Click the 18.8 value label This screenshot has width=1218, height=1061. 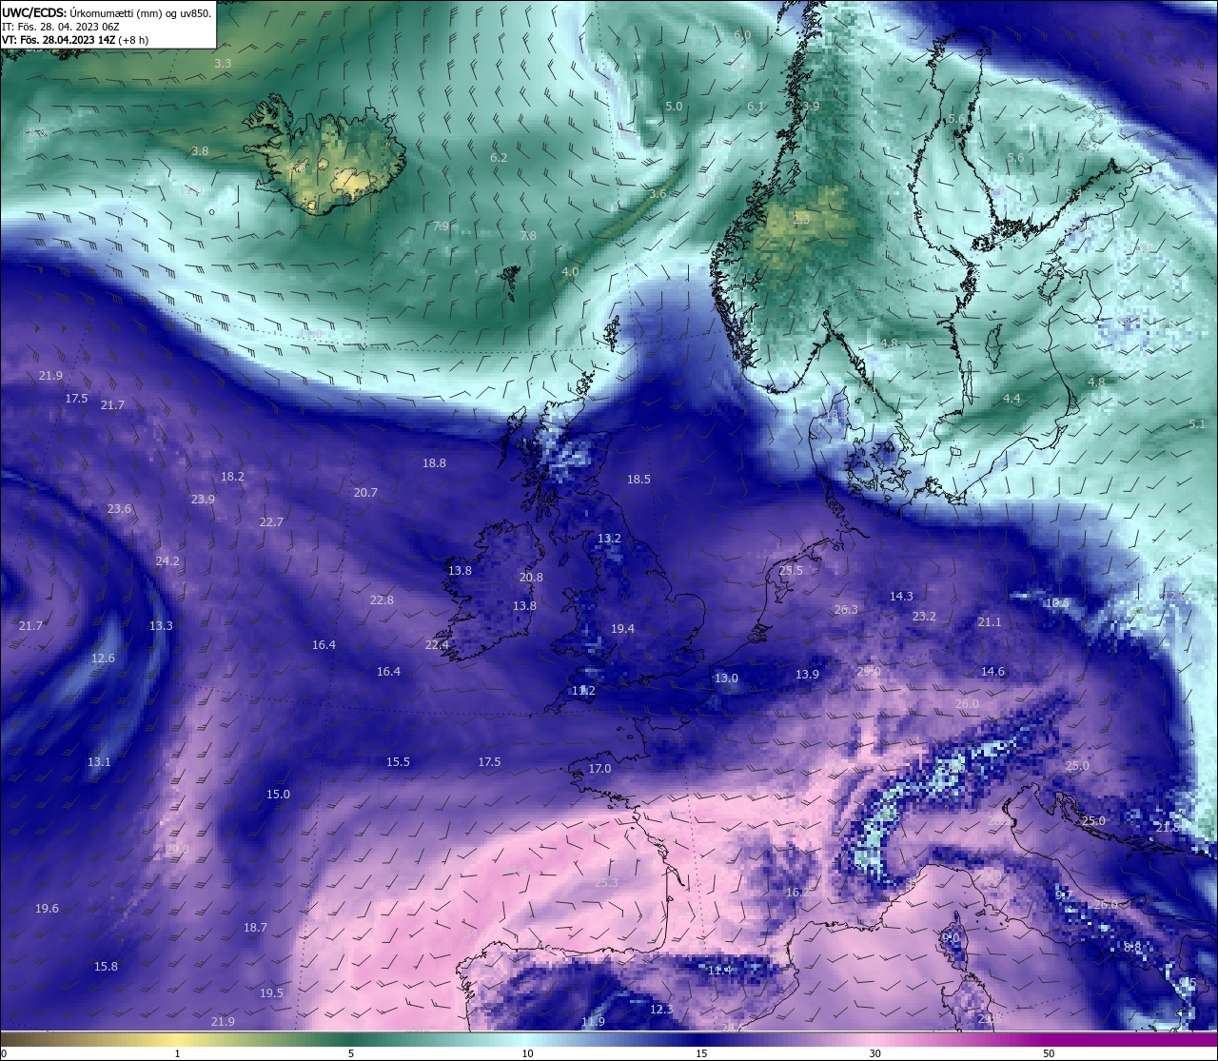point(434,463)
